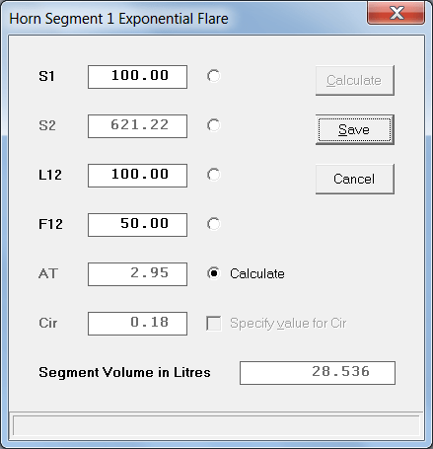Click the F12 field showing 50.00

(x=137, y=225)
